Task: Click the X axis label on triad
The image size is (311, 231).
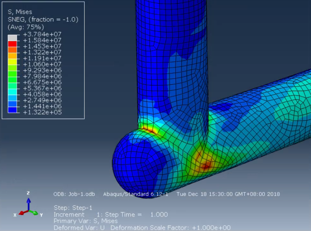Action: pyautogui.click(x=15, y=215)
